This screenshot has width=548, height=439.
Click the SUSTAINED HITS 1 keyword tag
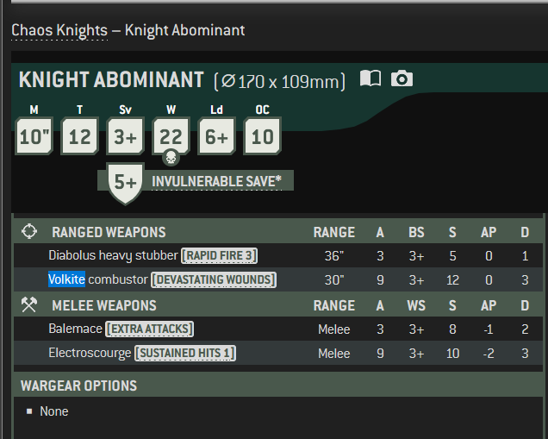(185, 354)
